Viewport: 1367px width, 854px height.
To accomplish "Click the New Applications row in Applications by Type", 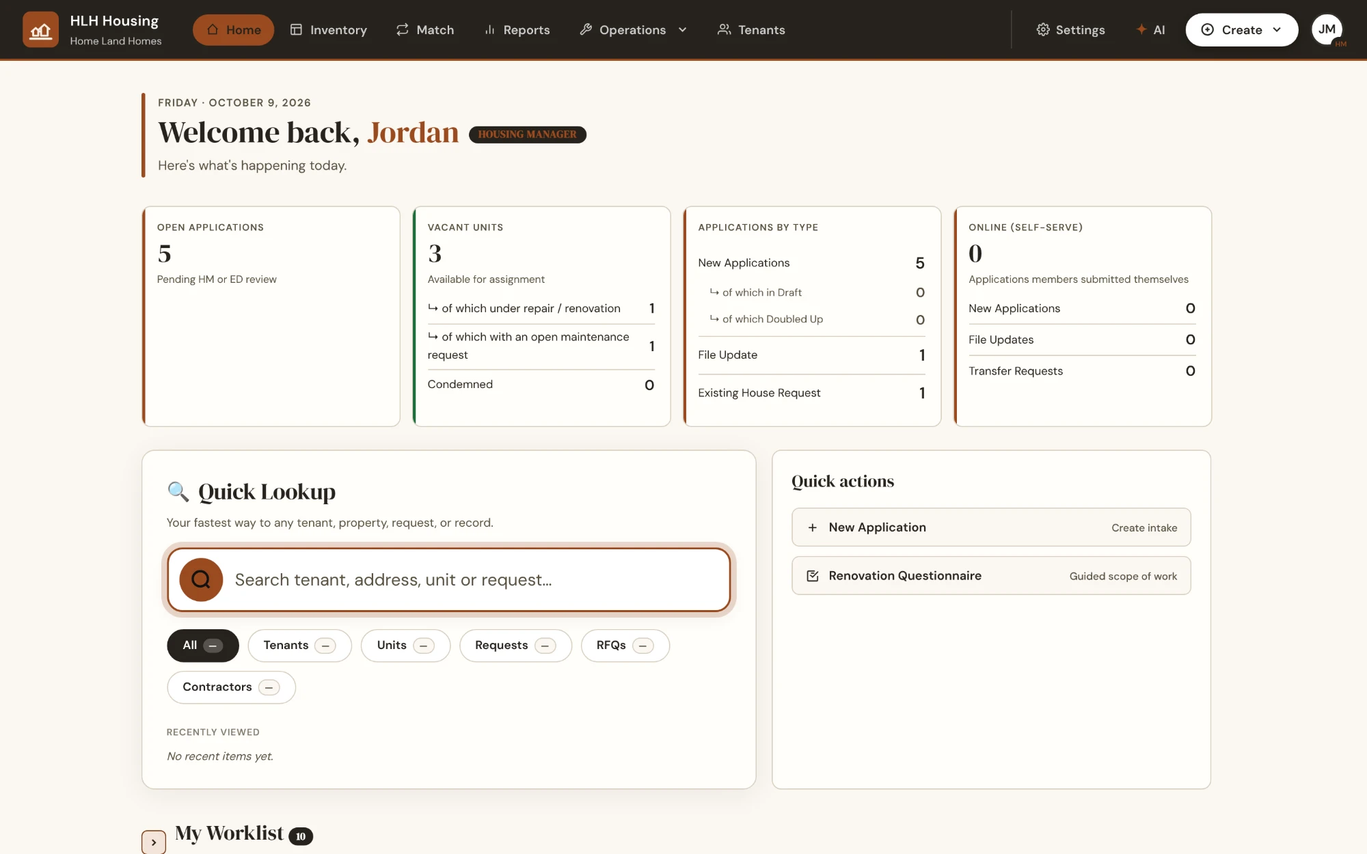I will 811,263.
